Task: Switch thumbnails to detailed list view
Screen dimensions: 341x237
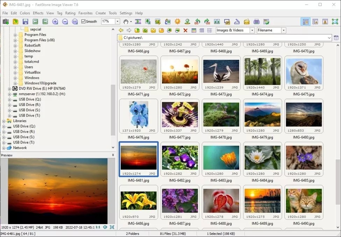Action: point(201,30)
